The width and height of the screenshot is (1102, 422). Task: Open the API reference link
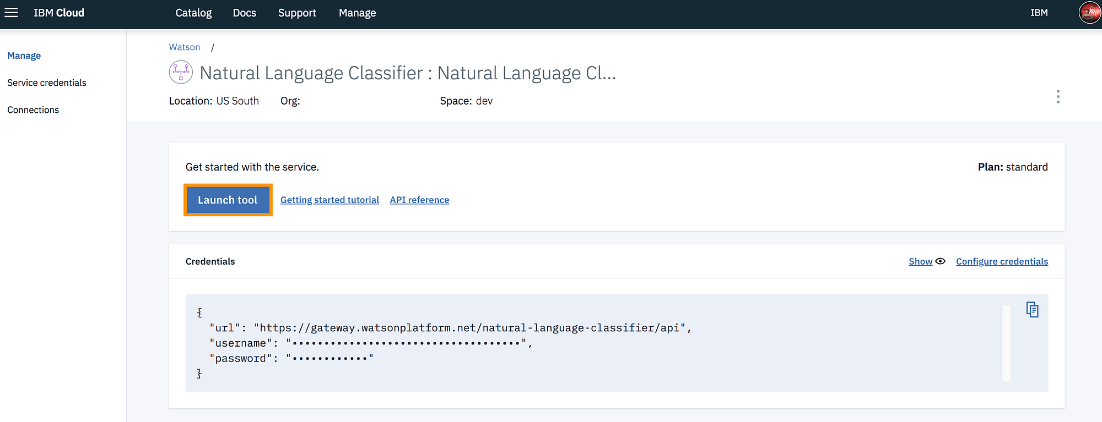419,200
